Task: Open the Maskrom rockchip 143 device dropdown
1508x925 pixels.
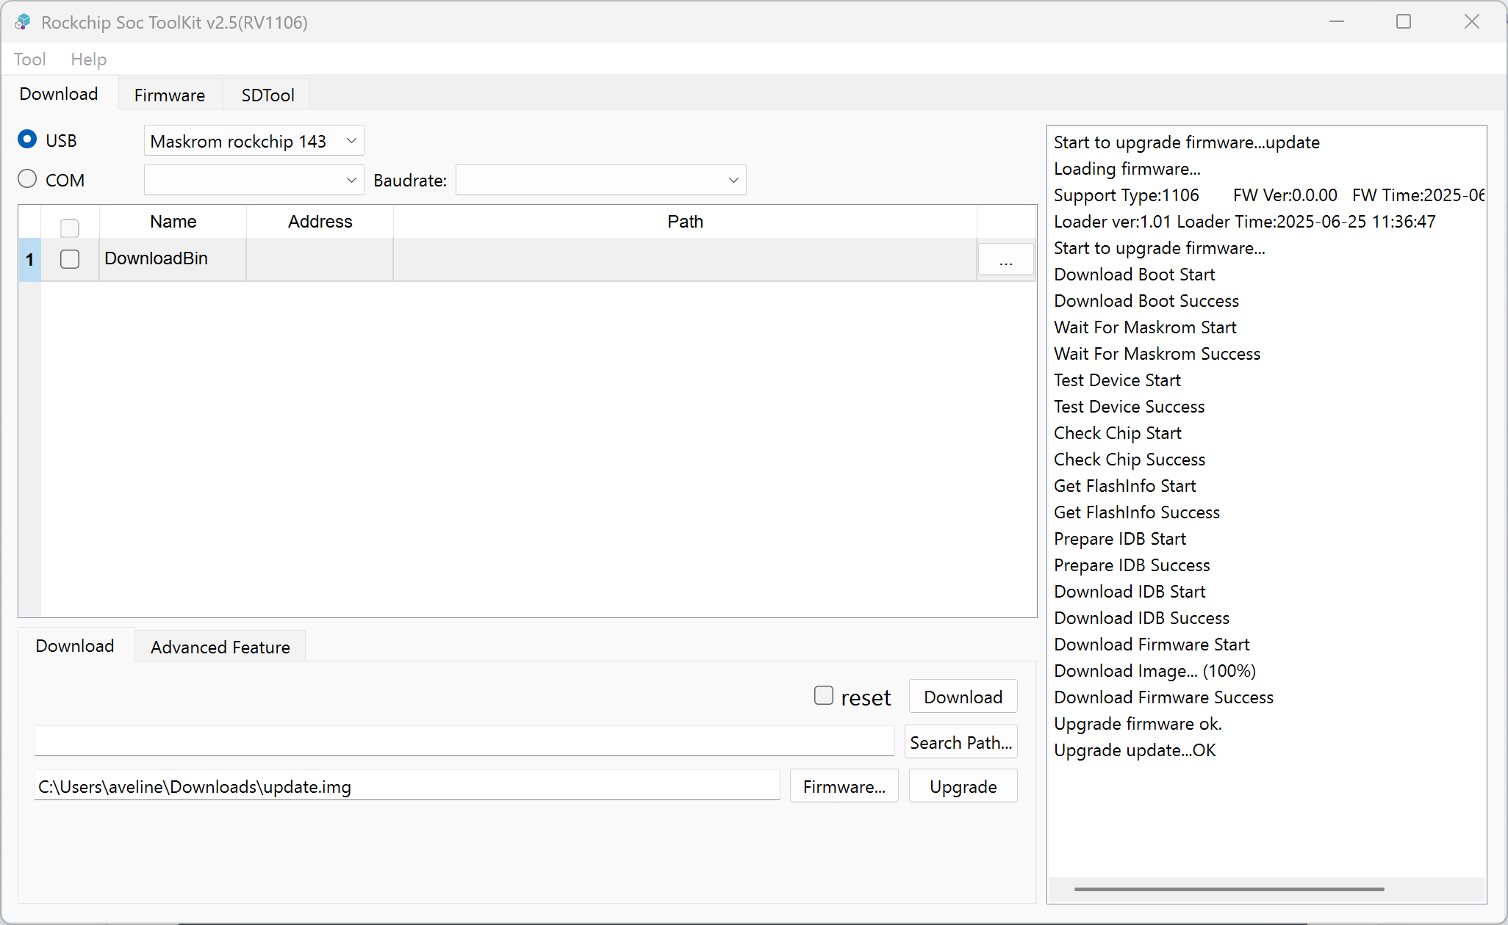Action: [x=253, y=140]
